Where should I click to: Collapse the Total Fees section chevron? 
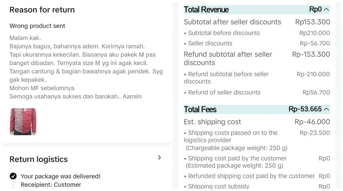(326, 109)
